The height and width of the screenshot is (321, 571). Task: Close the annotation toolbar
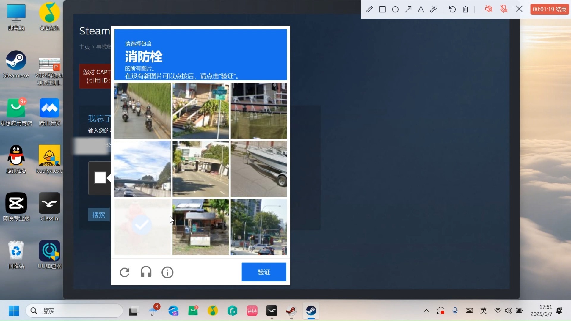click(519, 9)
